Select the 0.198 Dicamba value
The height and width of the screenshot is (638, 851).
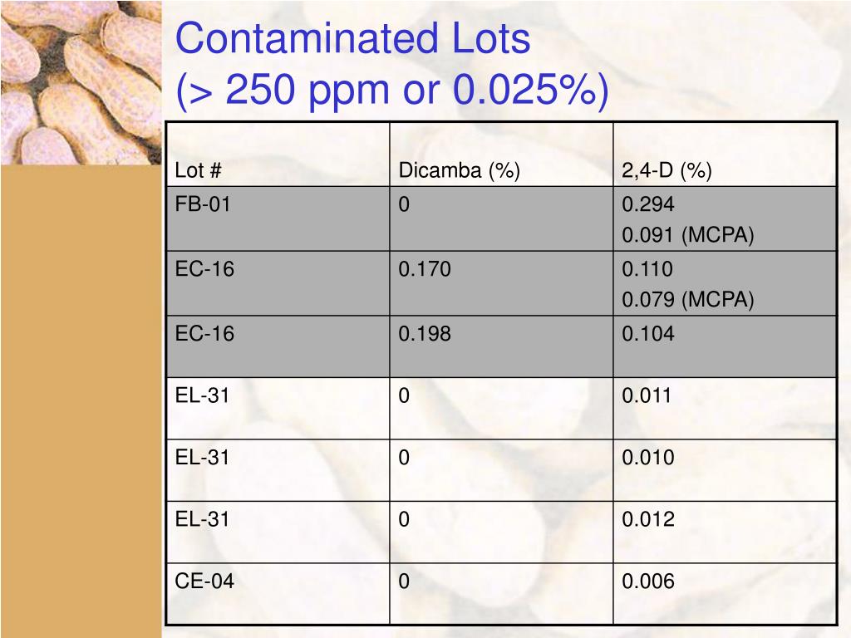pos(425,334)
